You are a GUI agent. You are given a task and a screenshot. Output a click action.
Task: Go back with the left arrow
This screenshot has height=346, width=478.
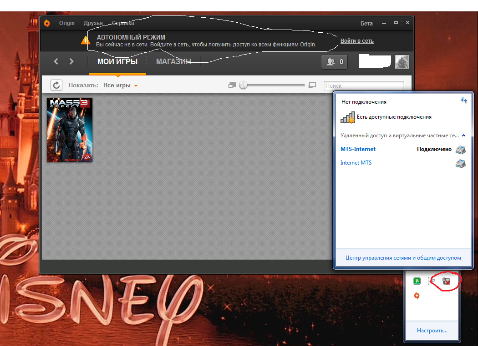56,61
